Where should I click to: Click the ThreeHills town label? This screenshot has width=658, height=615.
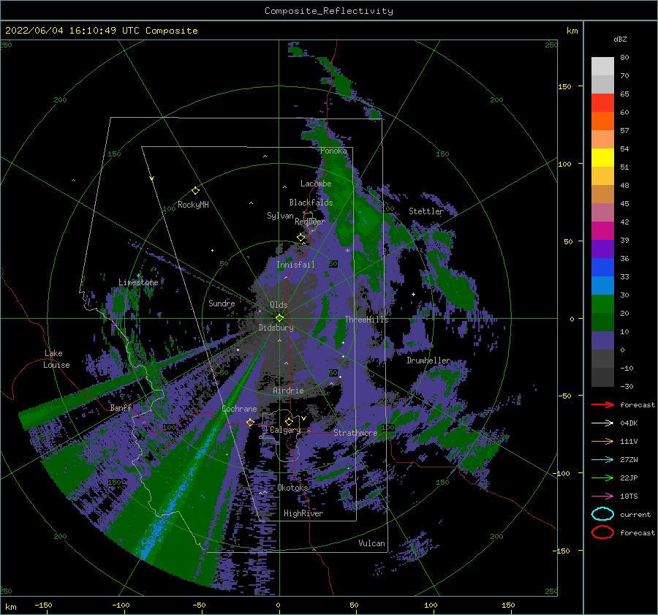click(366, 320)
